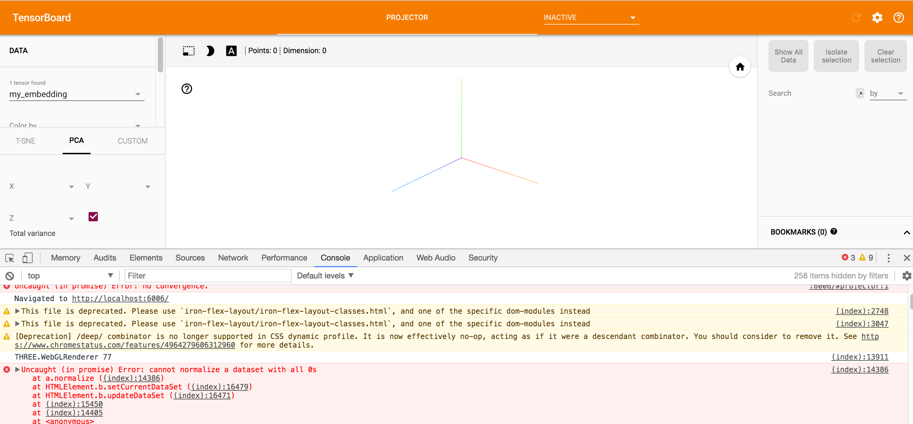Toggle regex search button
Viewport: 913px width, 424px height.
[x=860, y=93]
